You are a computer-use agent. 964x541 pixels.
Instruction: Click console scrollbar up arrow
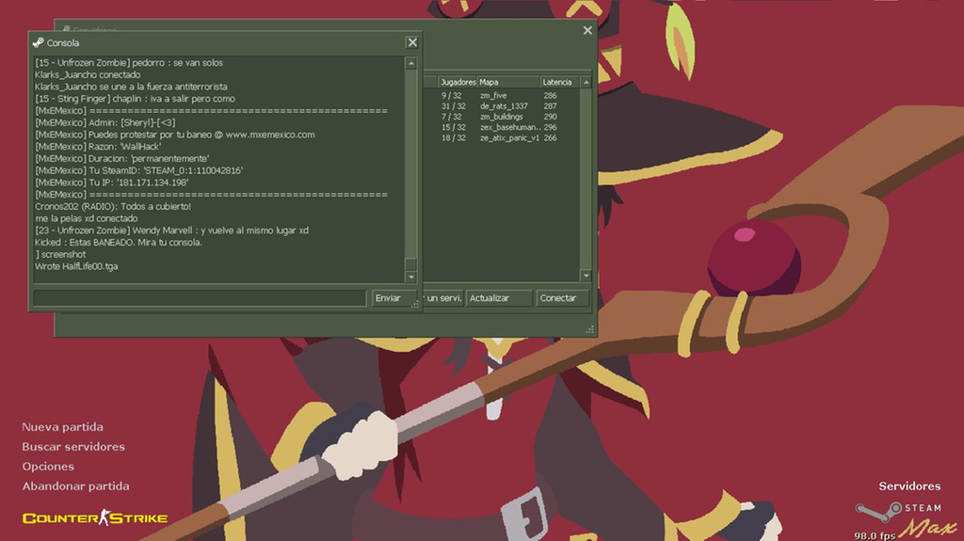410,63
